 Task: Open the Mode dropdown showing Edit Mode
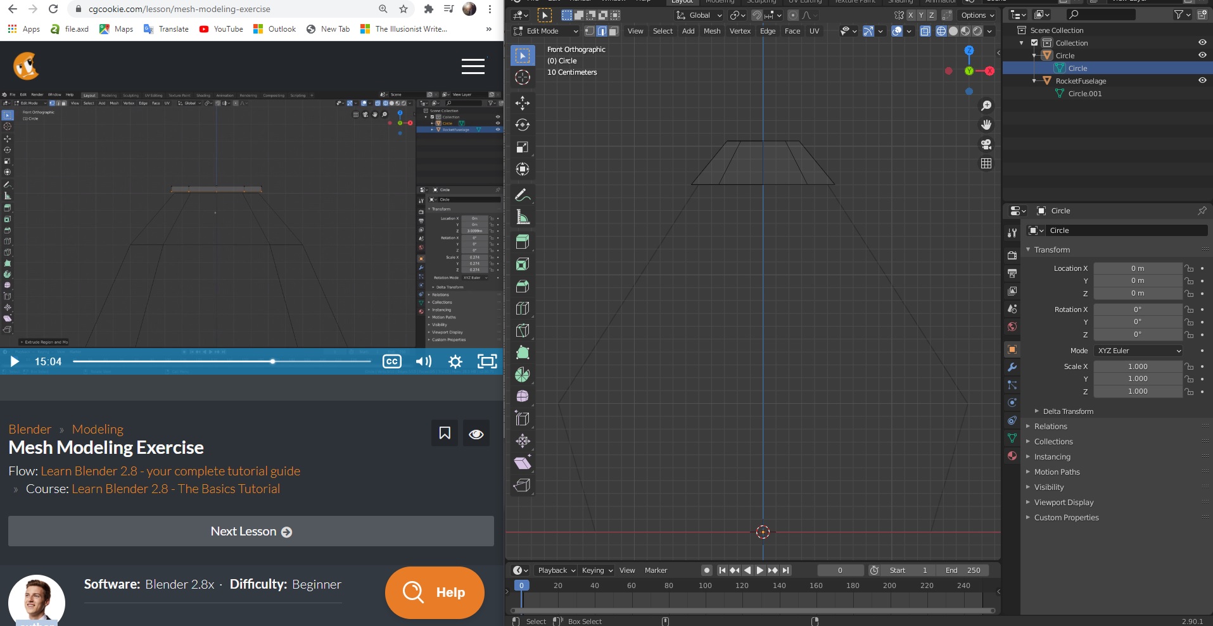point(546,30)
